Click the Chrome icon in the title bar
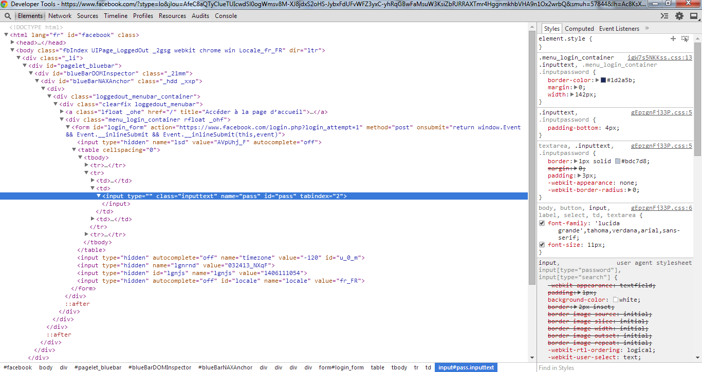 4,4
